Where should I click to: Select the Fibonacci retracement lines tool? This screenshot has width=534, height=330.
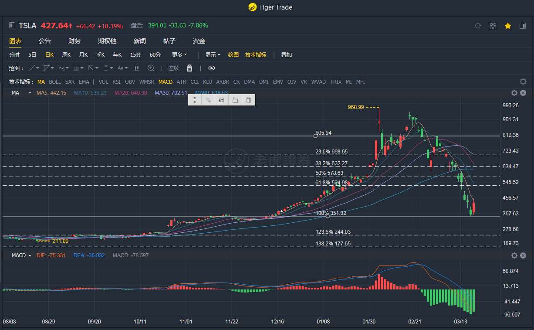(x=76, y=68)
